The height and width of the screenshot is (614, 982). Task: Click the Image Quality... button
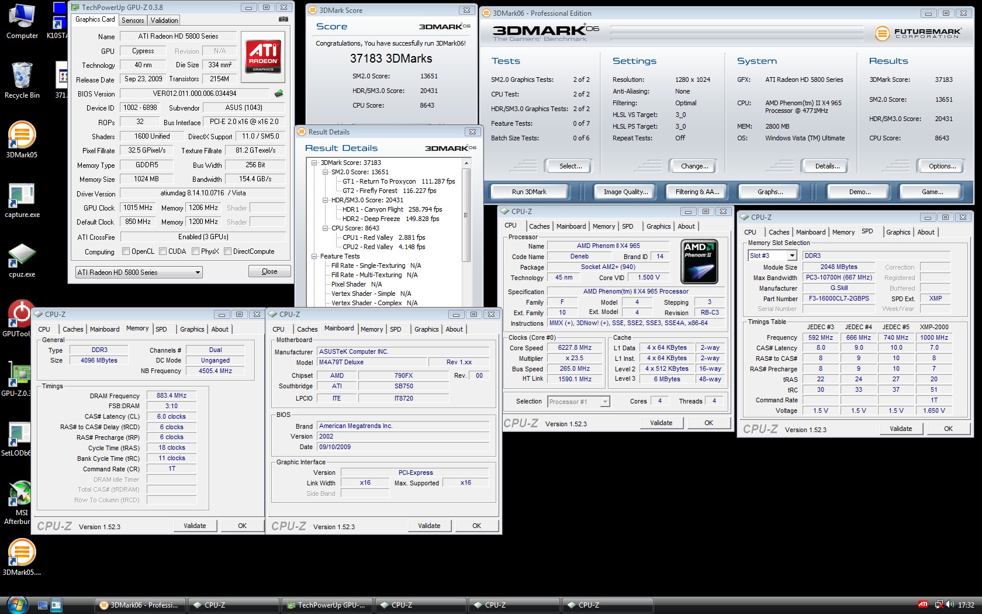click(x=625, y=191)
